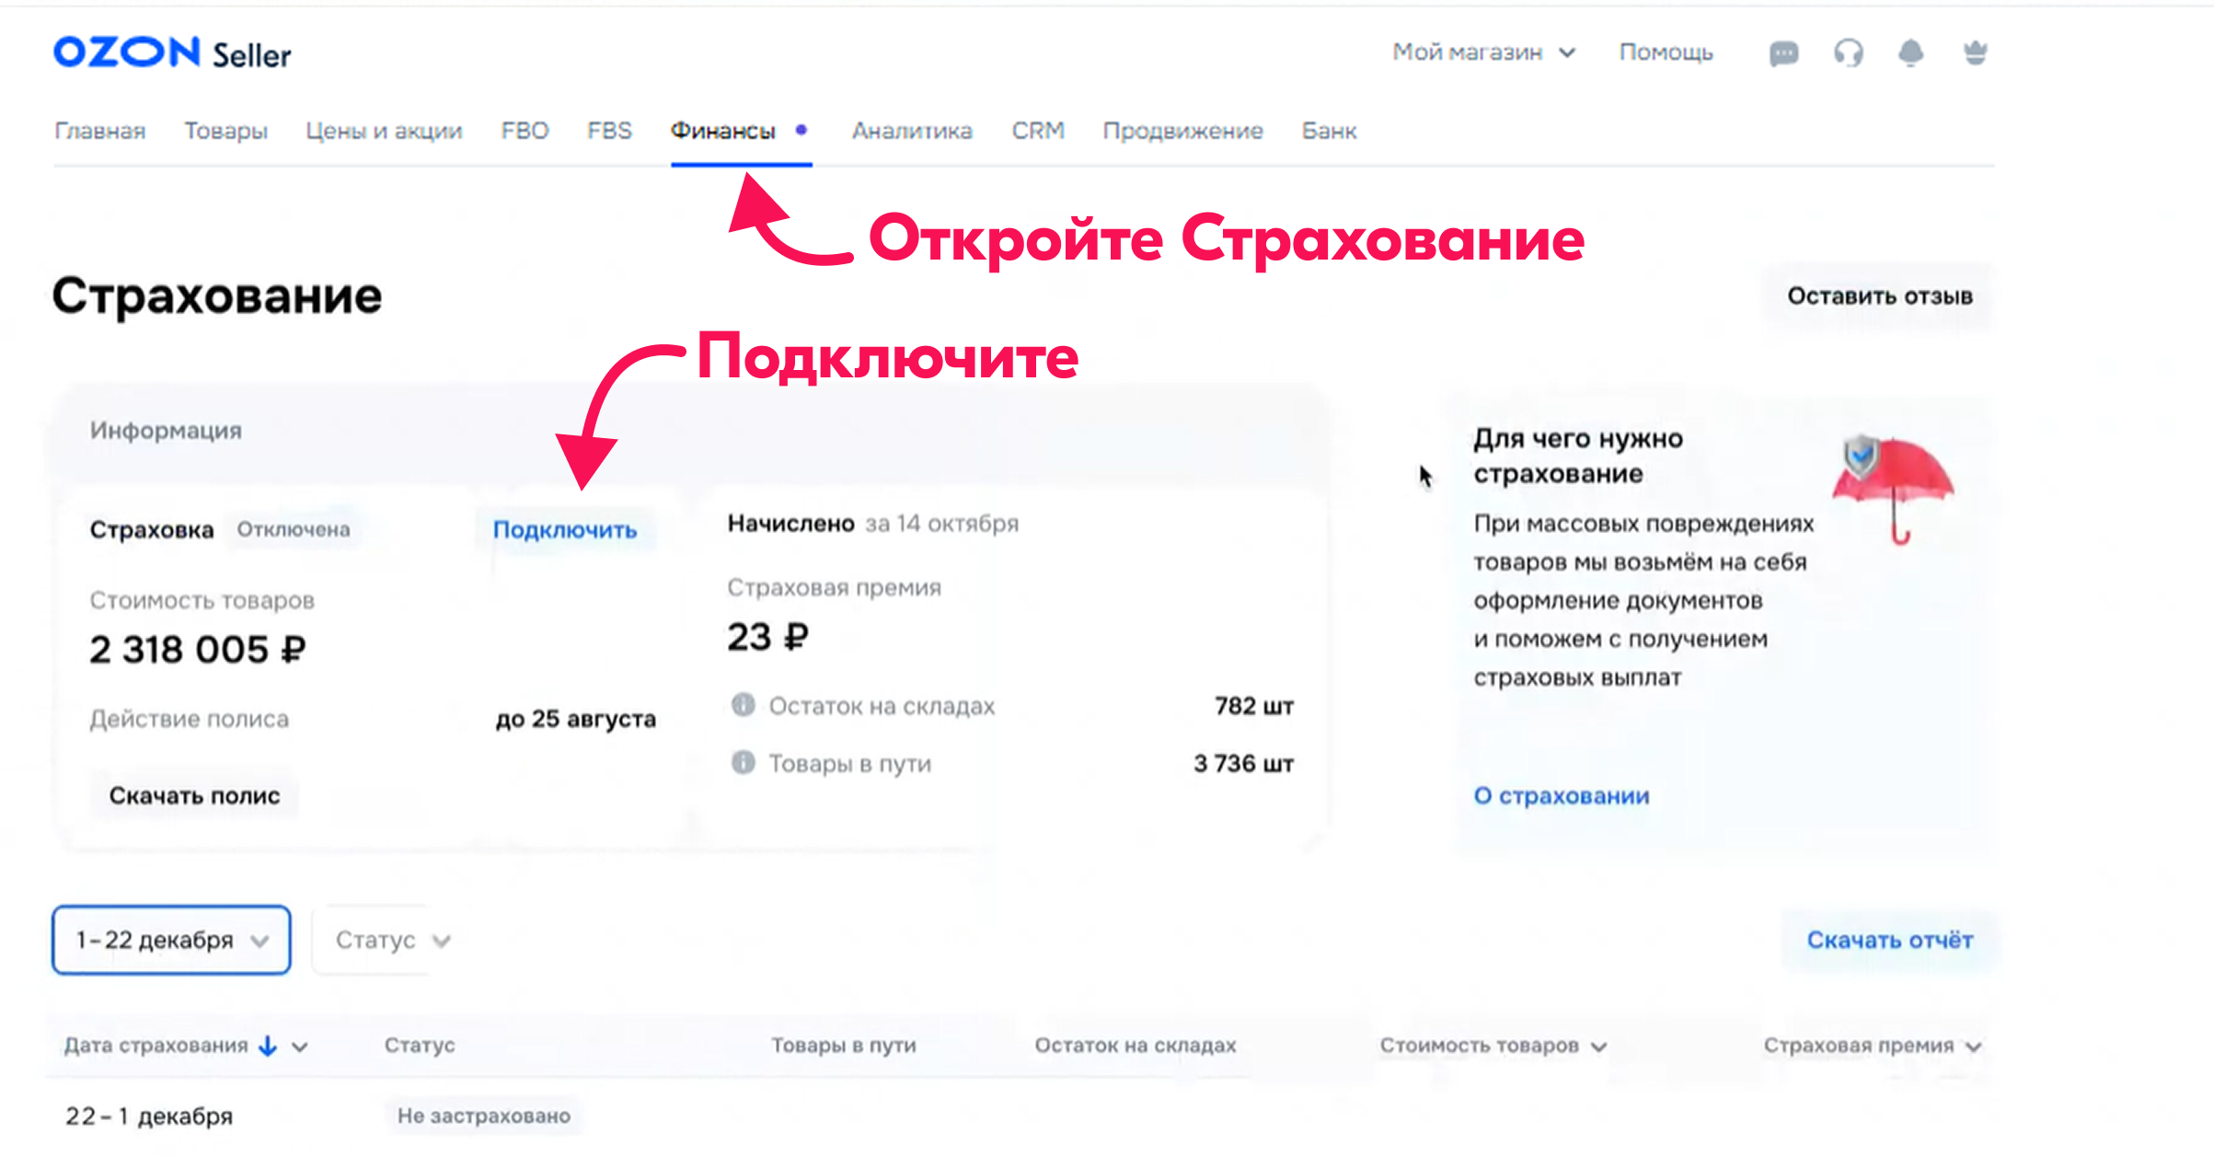Open the 1–22 декабря date range dropdown
2214x1156 pixels.
171,940
